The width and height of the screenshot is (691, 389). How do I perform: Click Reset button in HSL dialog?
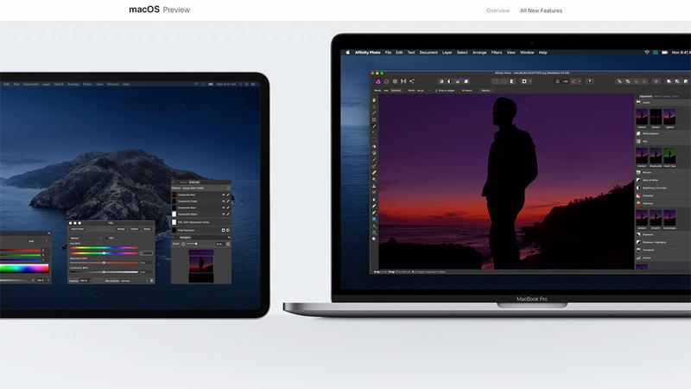pyautogui.click(x=147, y=229)
